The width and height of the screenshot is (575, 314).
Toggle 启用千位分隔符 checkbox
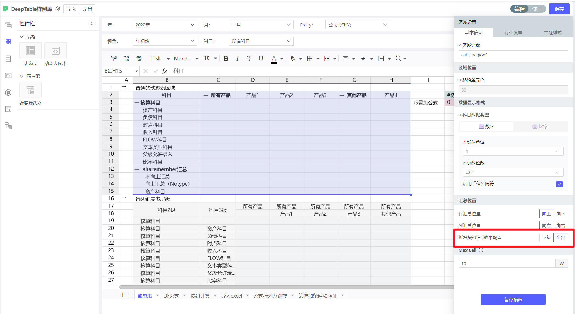coord(559,184)
